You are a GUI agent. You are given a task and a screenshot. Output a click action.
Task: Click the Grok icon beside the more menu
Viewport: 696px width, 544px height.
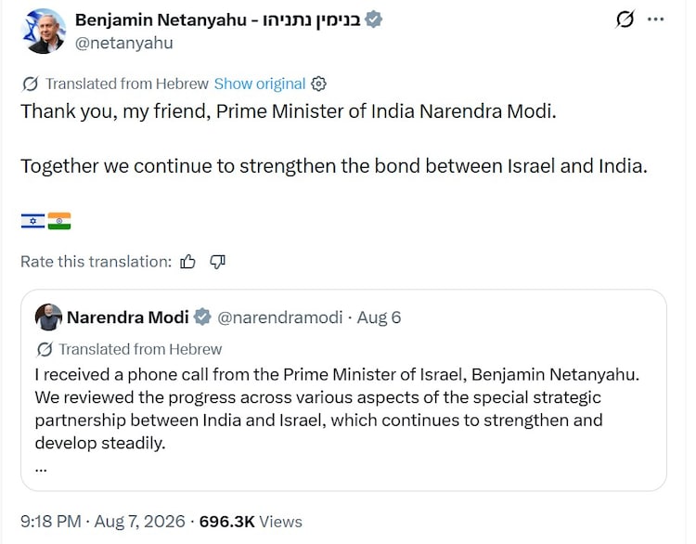625,19
